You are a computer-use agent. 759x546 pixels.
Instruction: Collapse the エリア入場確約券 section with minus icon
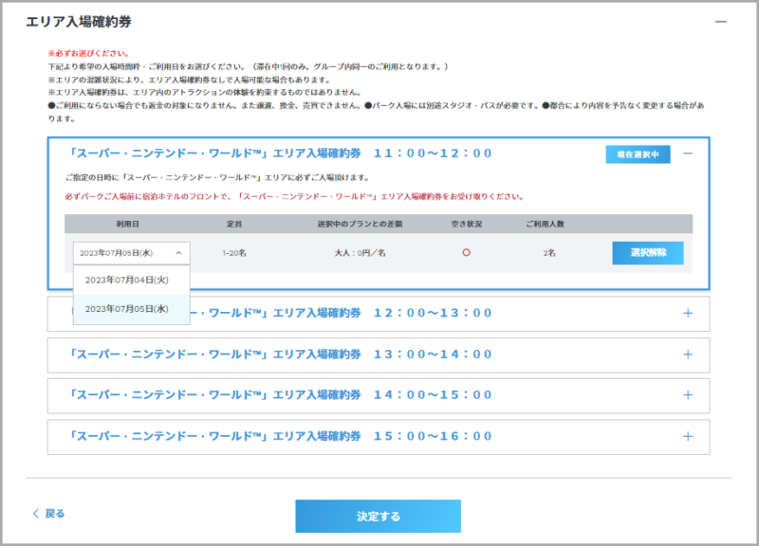721,22
